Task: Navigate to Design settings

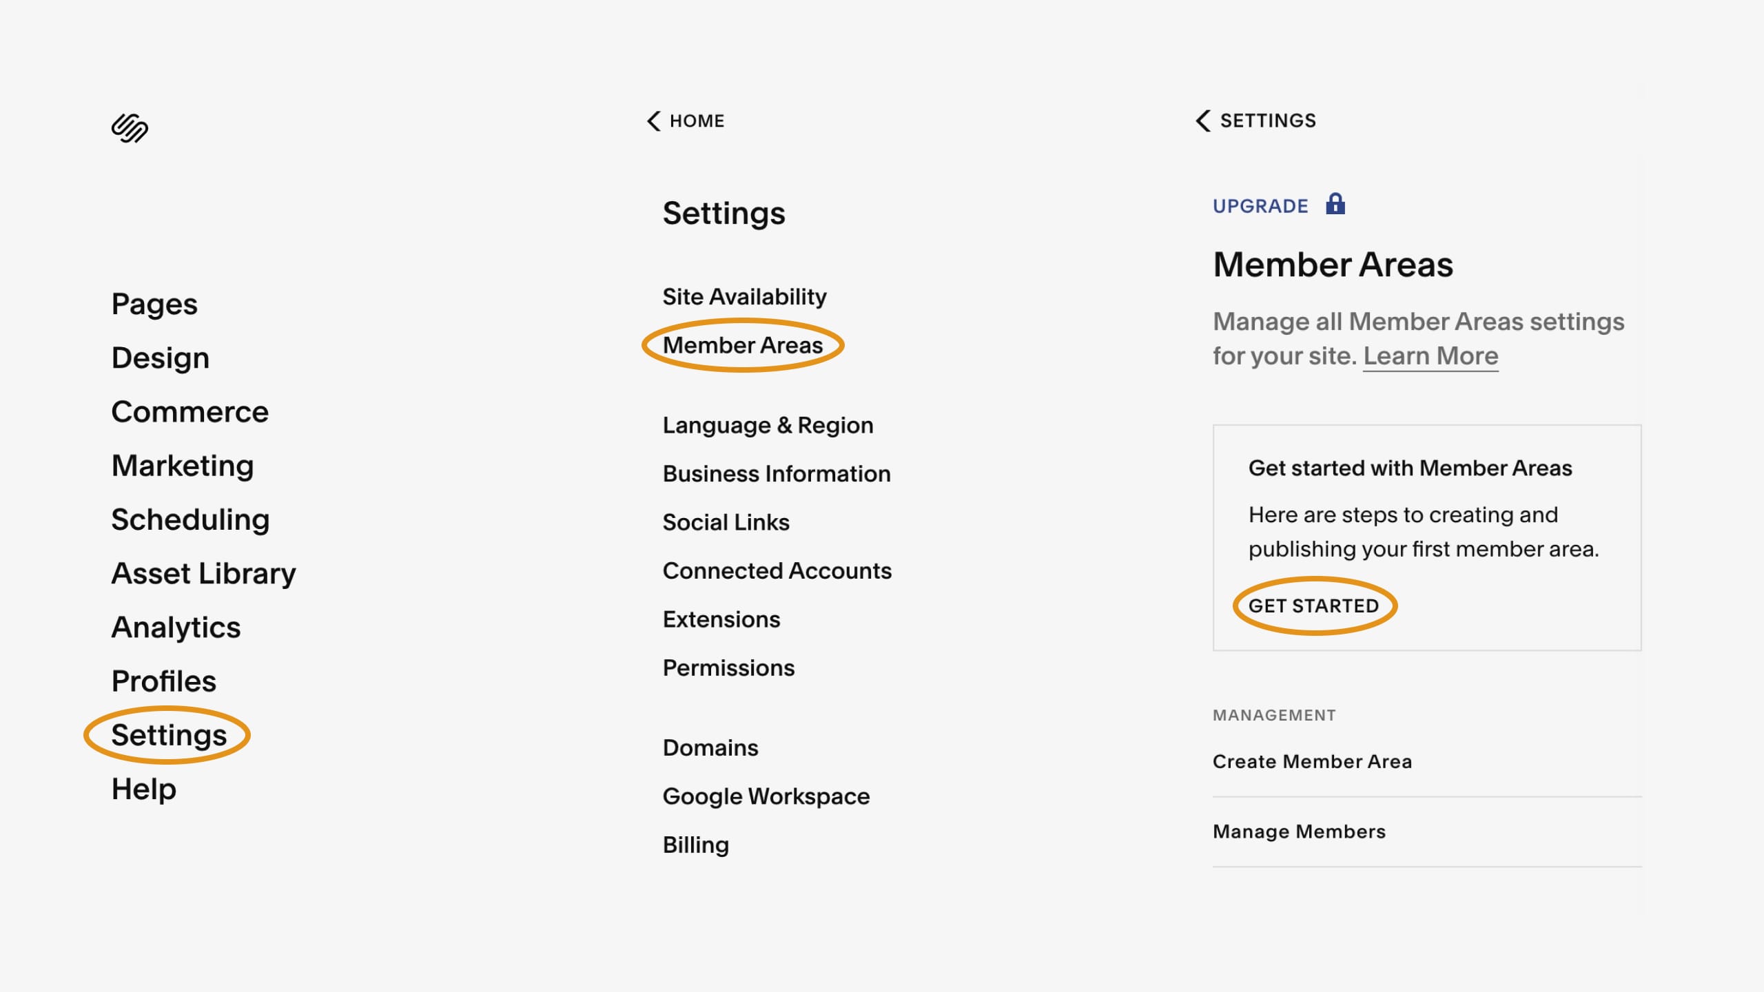Action: click(x=160, y=358)
